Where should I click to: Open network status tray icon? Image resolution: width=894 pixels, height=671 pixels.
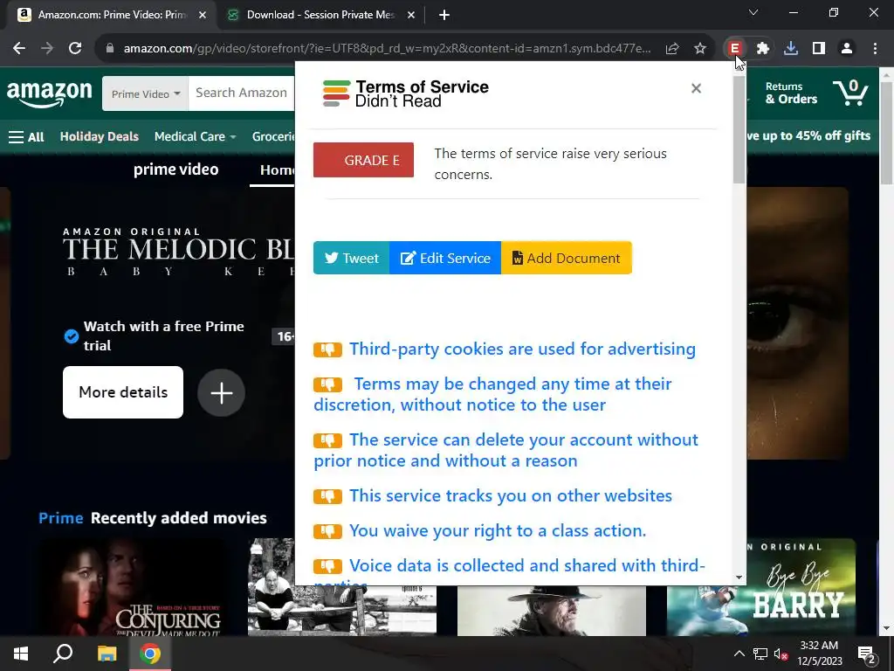point(760,654)
